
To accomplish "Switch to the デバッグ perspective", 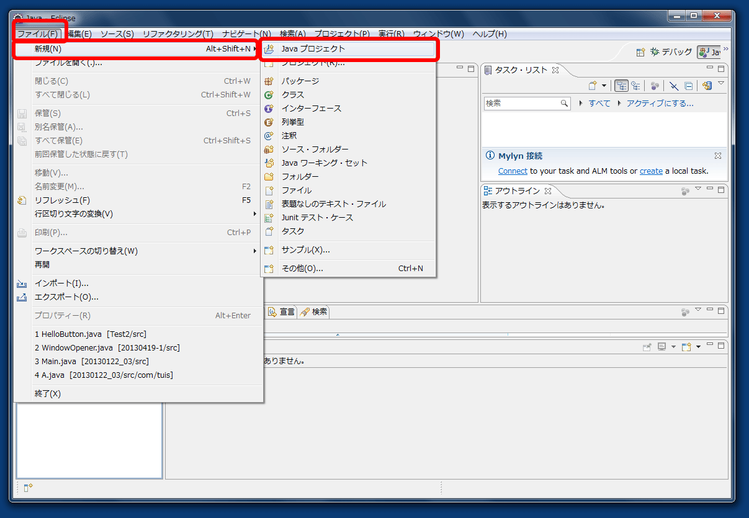I will [670, 52].
